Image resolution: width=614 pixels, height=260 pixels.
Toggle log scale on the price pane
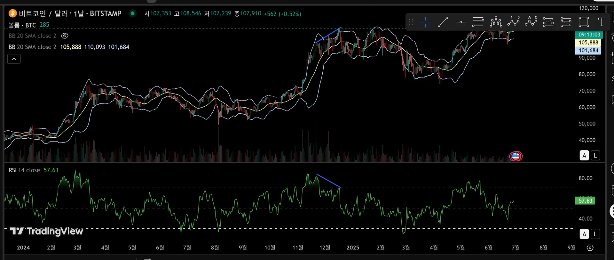pos(595,156)
